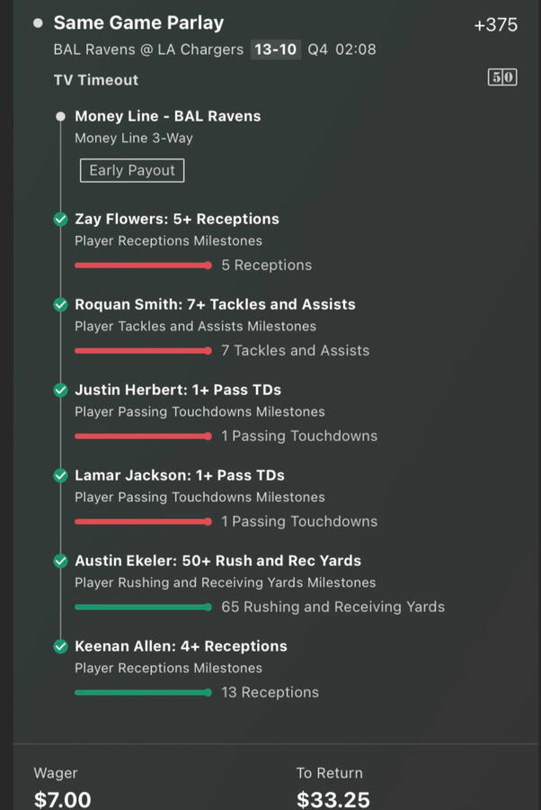Image resolution: width=541 pixels, height=810 pixels.
Task: Select the 13-10 live score badge
Action: [x=275, y=49]
